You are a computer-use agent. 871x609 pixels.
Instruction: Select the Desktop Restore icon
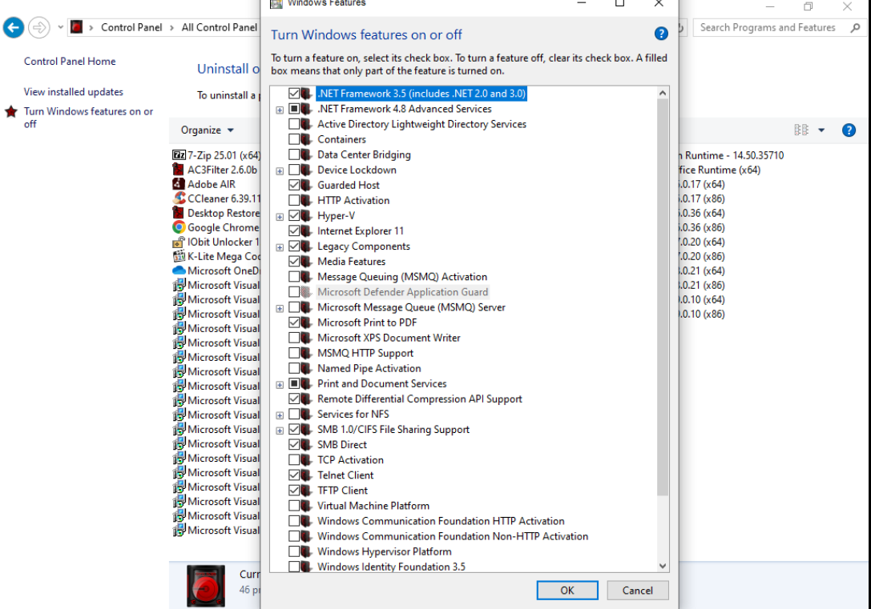click(x=179, y=213)
